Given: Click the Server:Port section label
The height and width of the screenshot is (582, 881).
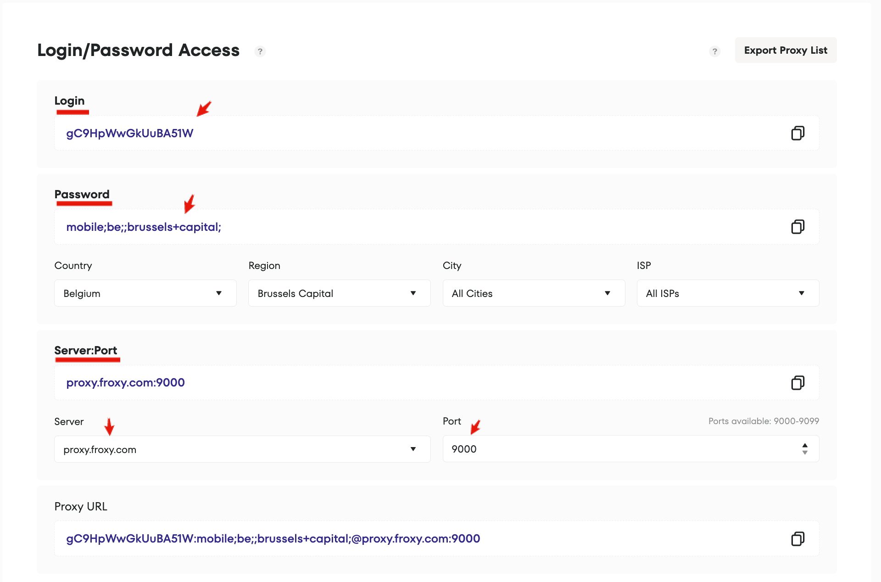Looking at the screenshot, I should tap(86, 350).
